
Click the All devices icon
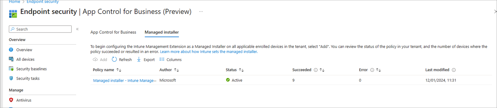tap(11, 59)
